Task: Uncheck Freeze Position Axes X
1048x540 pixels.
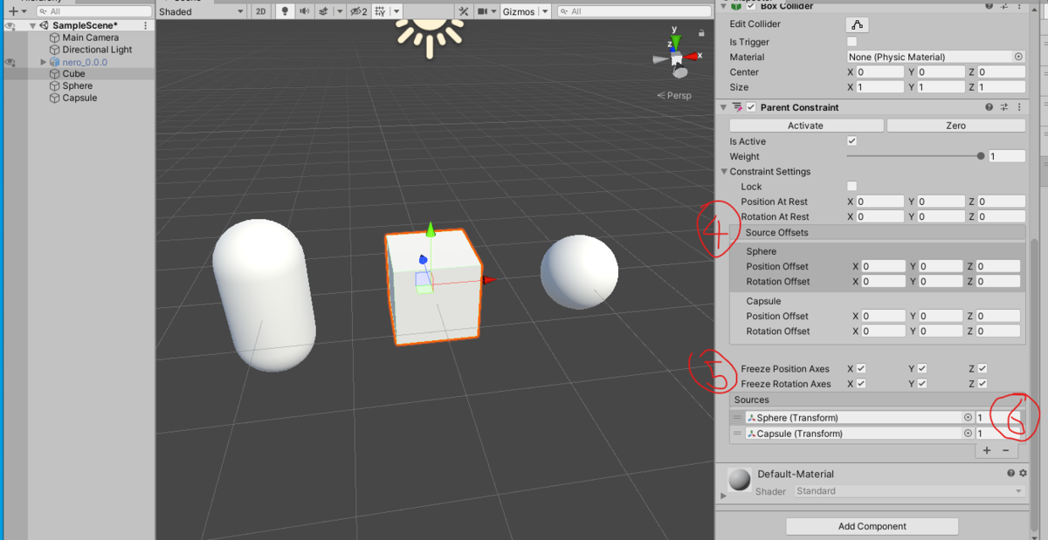Action: click(861, 368)
